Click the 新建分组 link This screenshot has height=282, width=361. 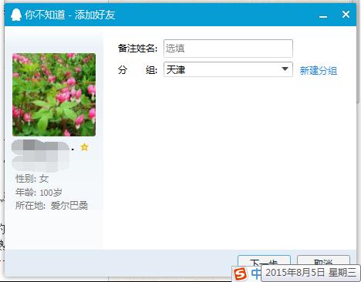[319, 70]
